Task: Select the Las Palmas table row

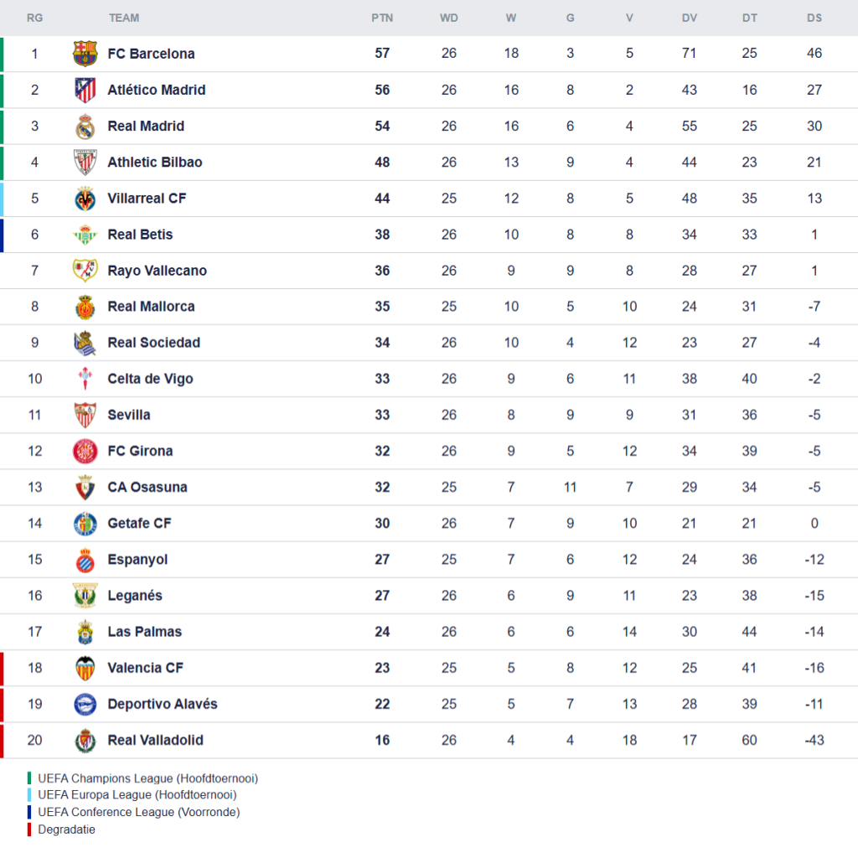Action: (x=429, y=632)
